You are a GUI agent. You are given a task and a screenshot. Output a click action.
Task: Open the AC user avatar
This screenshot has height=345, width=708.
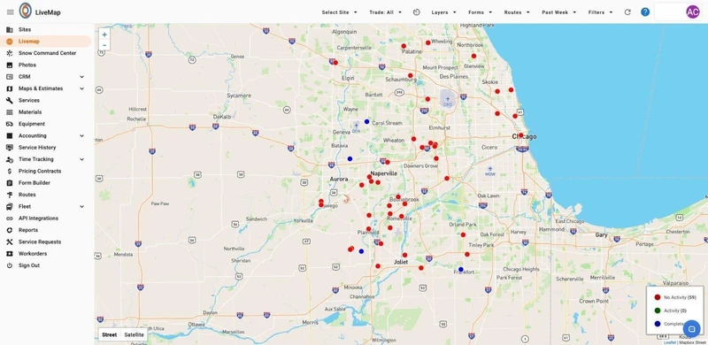point(693,12)
